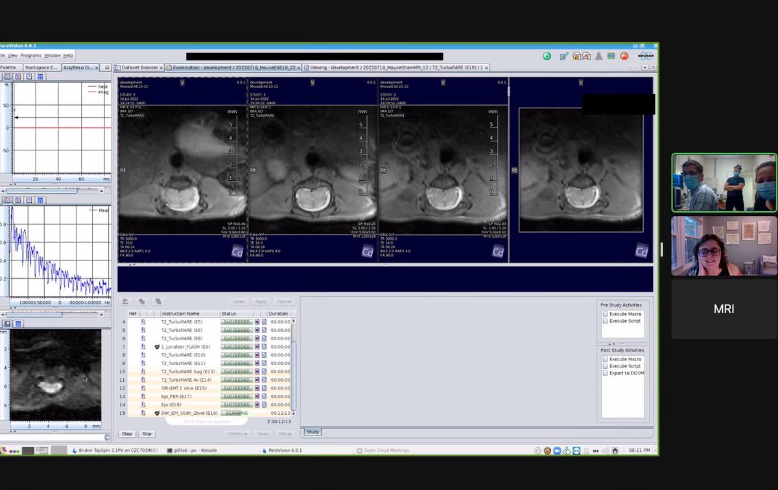Click first icon in Acq/Reco Display toolbar
The height and width of the screenshot is (490, 778).
pos(8,76)
